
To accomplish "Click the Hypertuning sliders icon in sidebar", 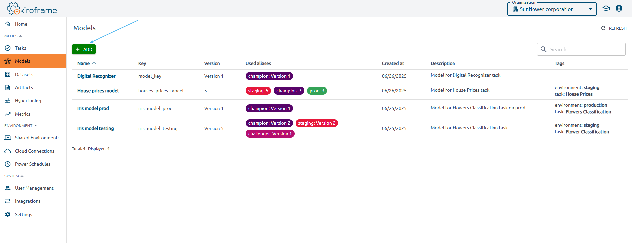I will (8, 101).
